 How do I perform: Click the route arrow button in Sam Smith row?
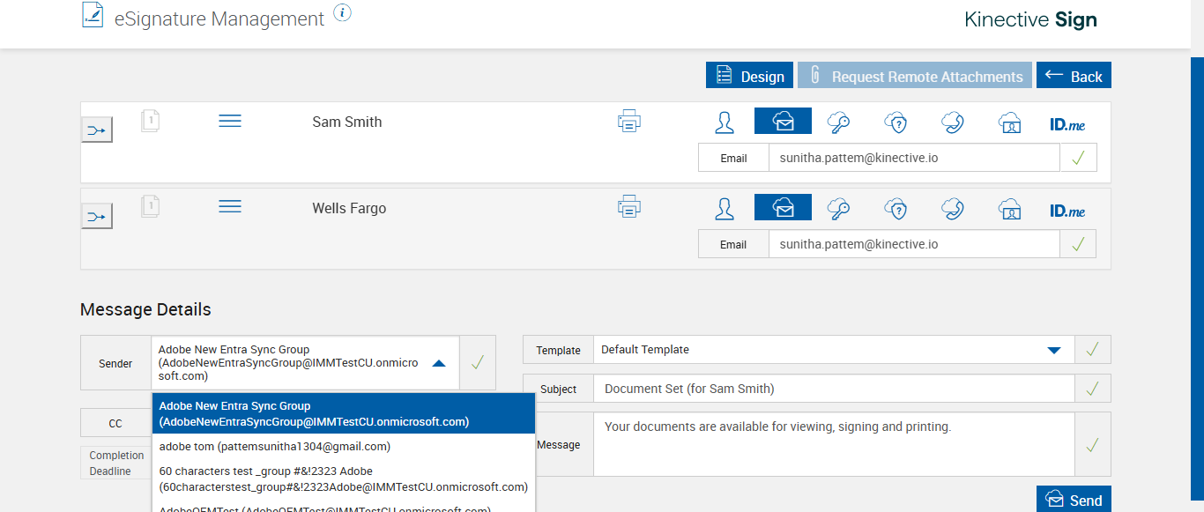[x=97, y=130]
